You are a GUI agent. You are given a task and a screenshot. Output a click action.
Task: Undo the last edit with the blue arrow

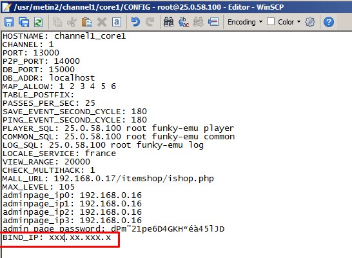[x=135, y=22]
